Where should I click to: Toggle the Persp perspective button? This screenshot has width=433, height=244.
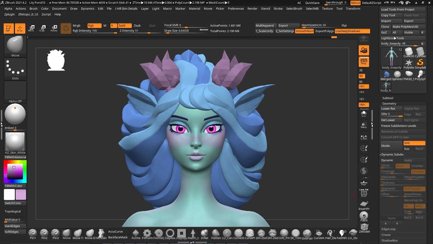tap(364, 61)
